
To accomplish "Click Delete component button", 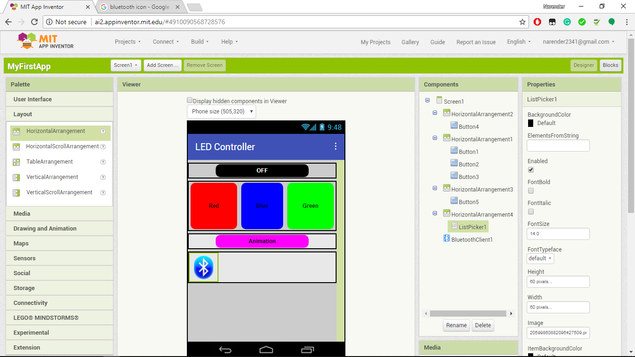I will click(483, 325).
